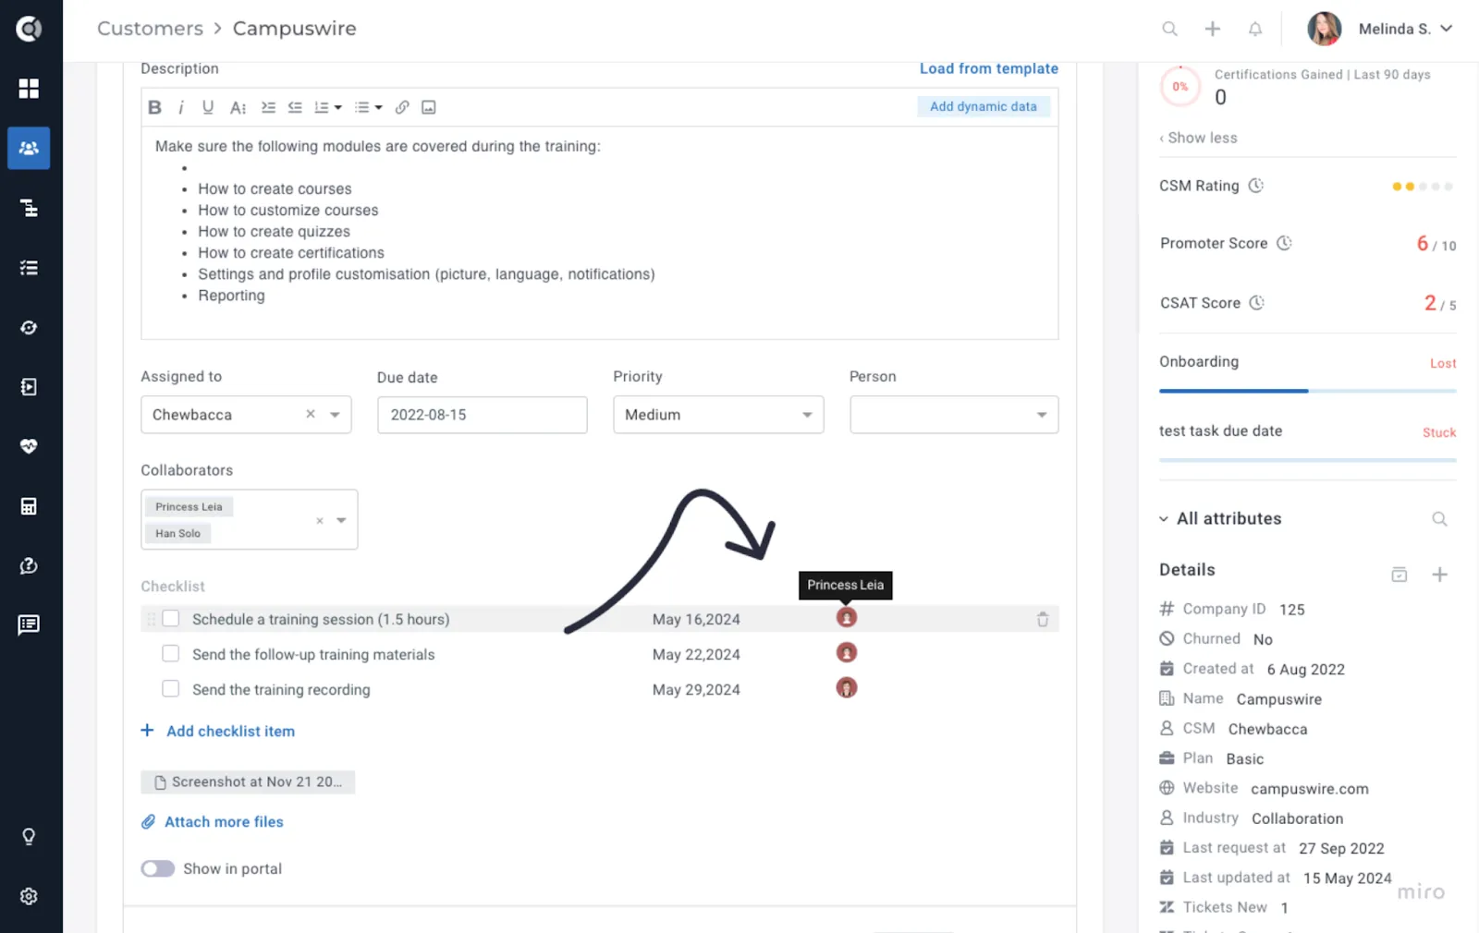The height and width of the screenshot is (933, 1479).
Task: Delete the Schedule a training session checklist item
Action: (1043, 620)
